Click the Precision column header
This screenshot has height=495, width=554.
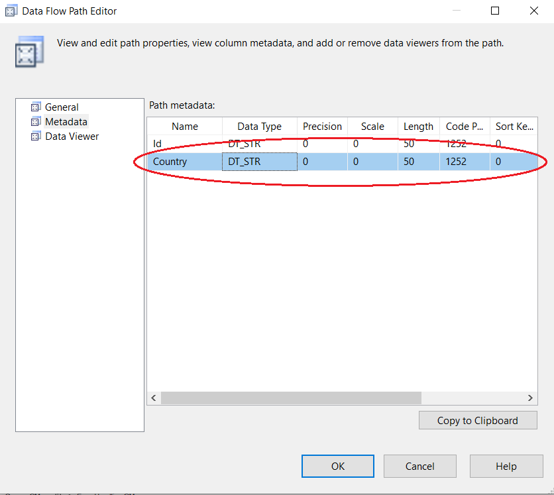[x=322, y=127]
